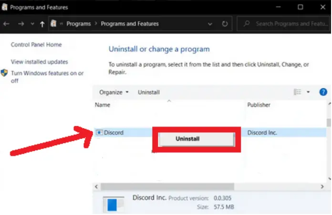
Task: Click the Search Programs and Features field
Action: tap(283, 23)
